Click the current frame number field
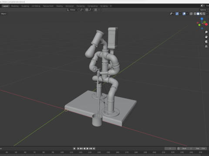Screen dimensions: 209x156 170,149
